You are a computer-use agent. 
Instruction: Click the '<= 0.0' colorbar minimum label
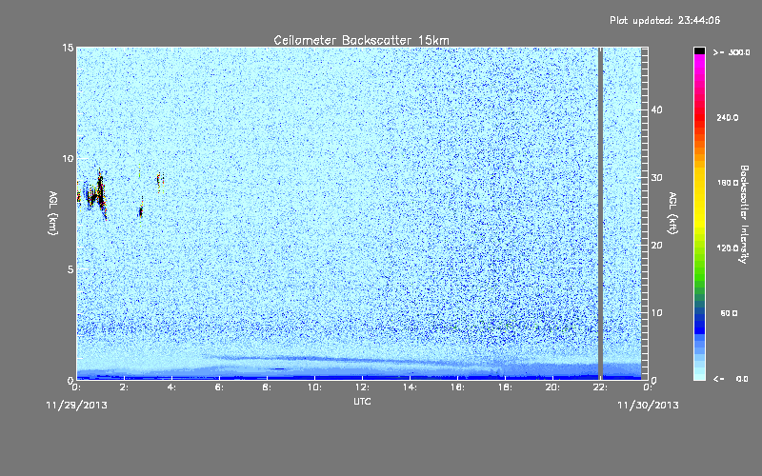[732, 379]
